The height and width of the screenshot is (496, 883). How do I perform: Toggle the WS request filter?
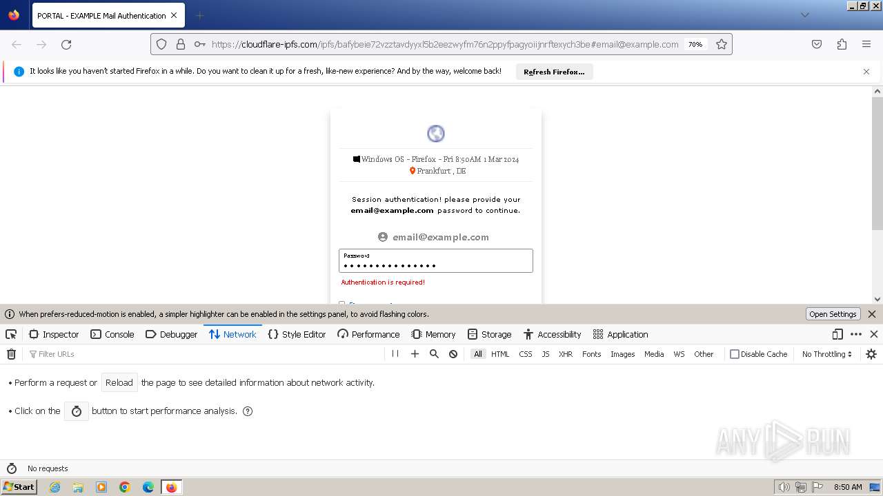679,354
